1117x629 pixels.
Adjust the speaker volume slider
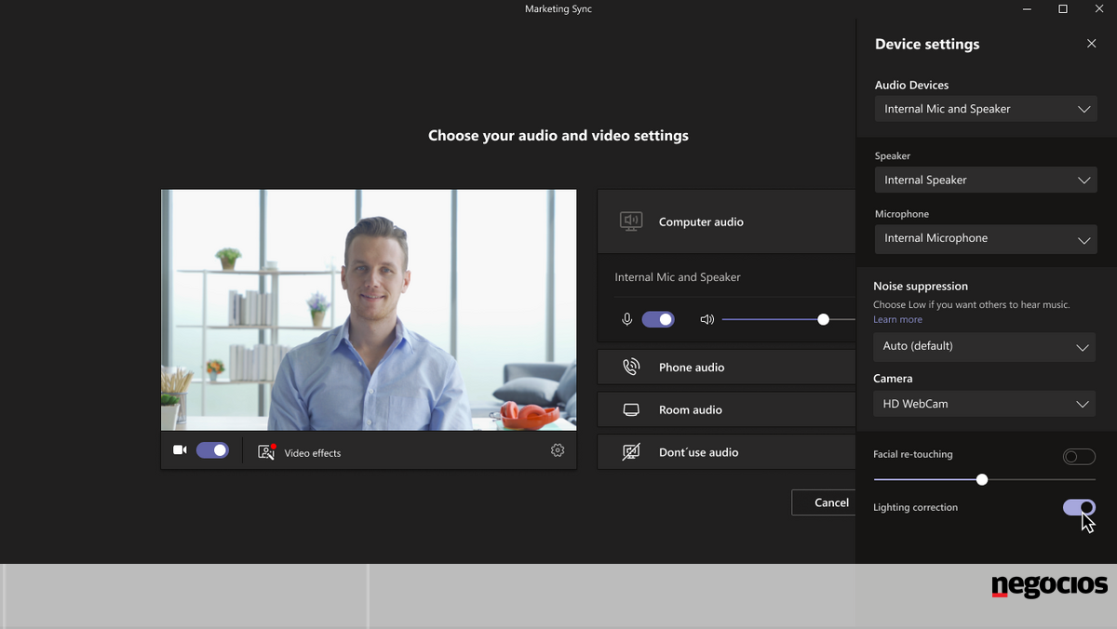(x=787, y=319)
